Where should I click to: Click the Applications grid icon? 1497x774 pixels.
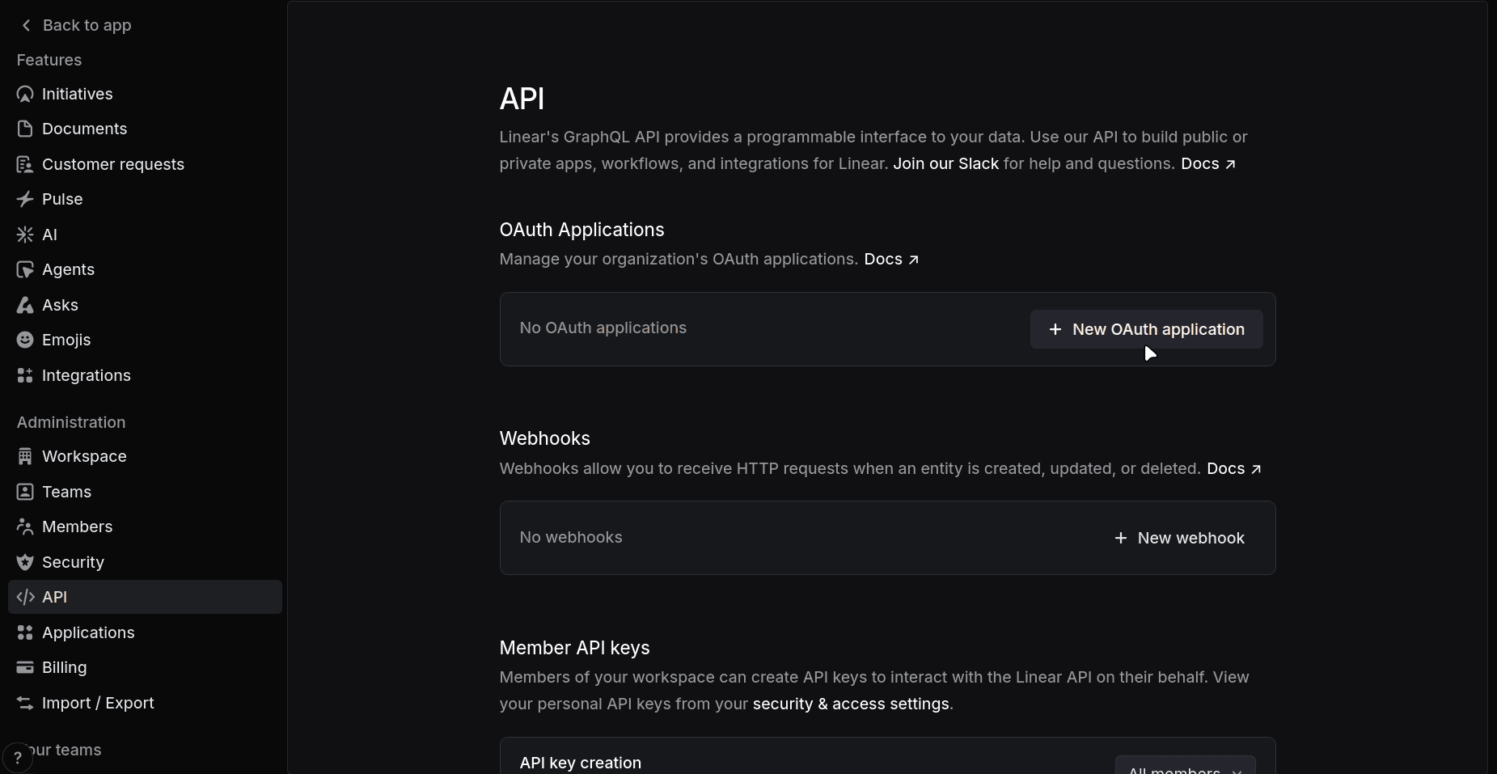25,632
